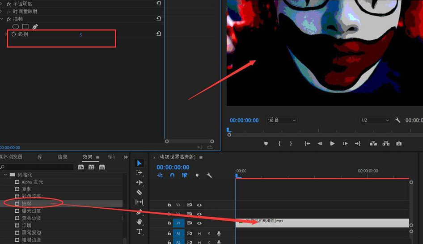
Task: Choose the Hand tool
Action: click(x=139, y=222)
